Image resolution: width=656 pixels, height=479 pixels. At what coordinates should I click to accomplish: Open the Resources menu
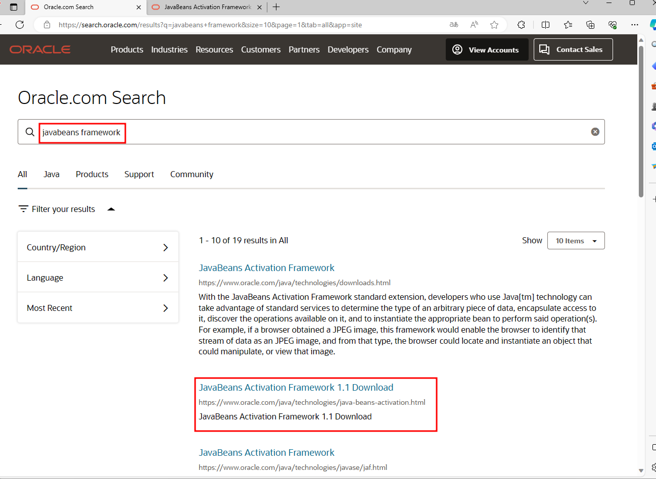pos(214,49)
